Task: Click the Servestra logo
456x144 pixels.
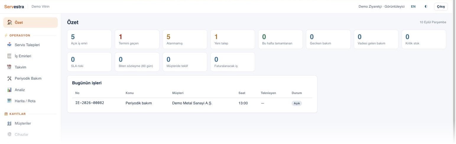Action: [x=14, y=6]
